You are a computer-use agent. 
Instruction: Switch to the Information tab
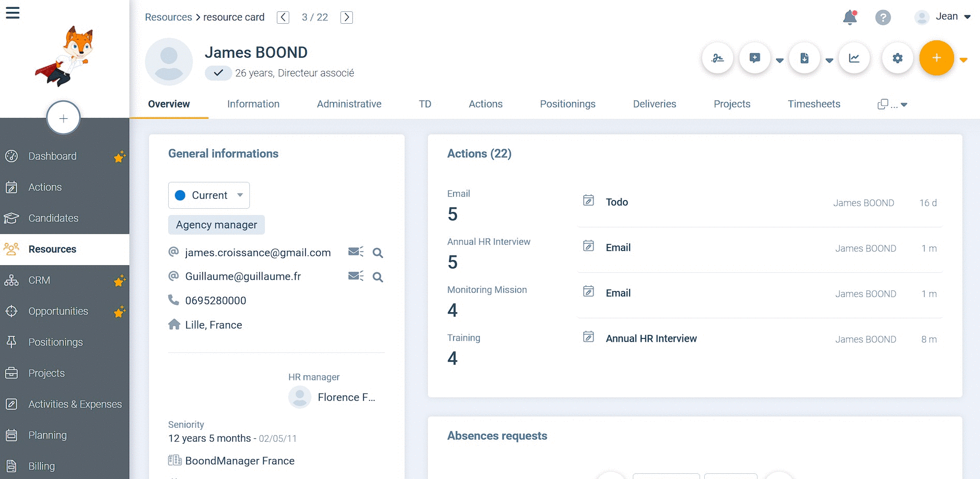253,104
